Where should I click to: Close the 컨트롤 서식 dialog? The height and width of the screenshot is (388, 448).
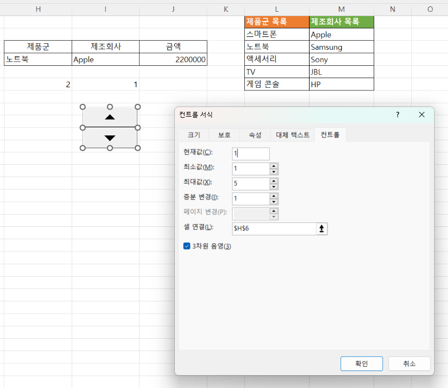tap(422, 115)
